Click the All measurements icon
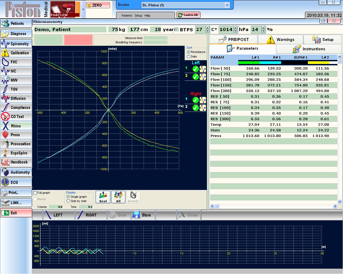The image size is (343, 274). click(x=118, y=197)
